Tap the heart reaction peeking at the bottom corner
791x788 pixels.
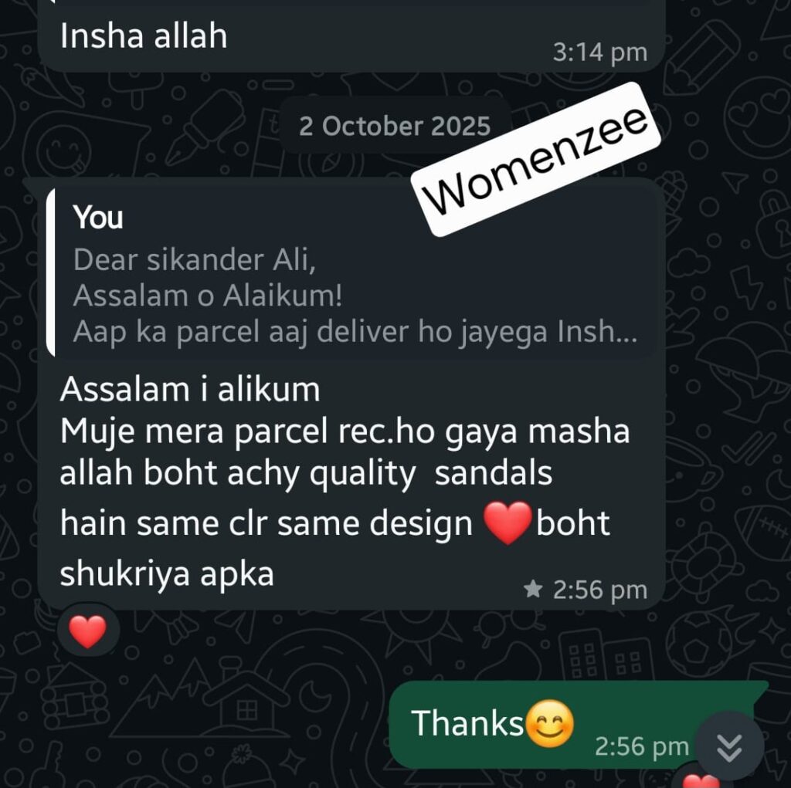700,780
